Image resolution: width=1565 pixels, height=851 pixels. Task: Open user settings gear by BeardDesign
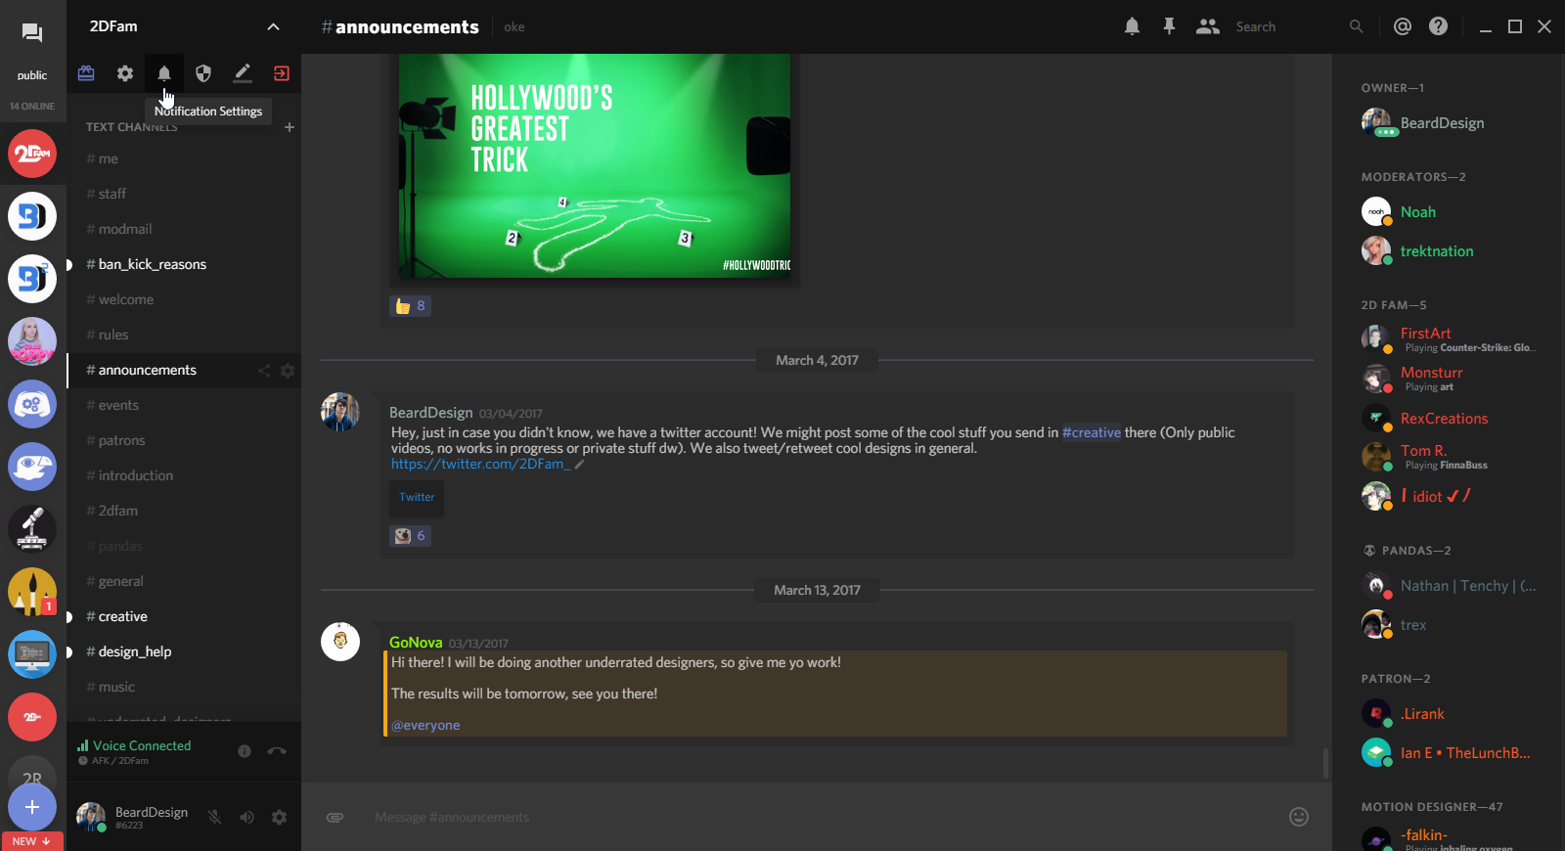pyautogui.click(x=280, y=817)
